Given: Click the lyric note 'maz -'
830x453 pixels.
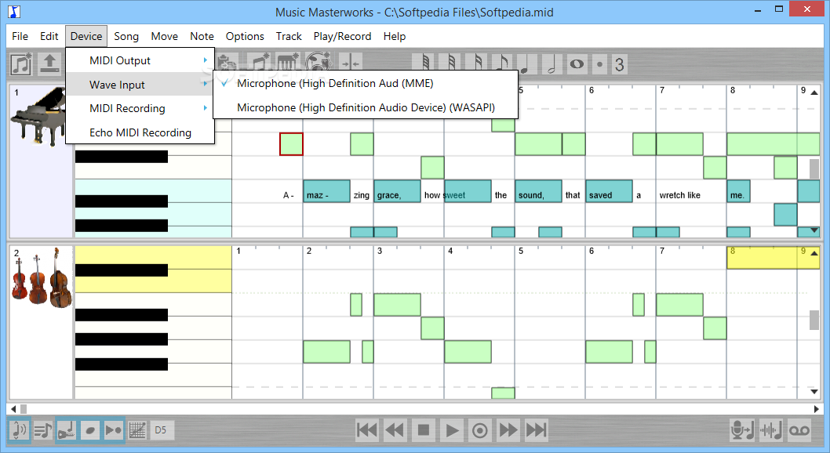Looking at the screenshot, I should pyautogui.click(x=326, y=191).
